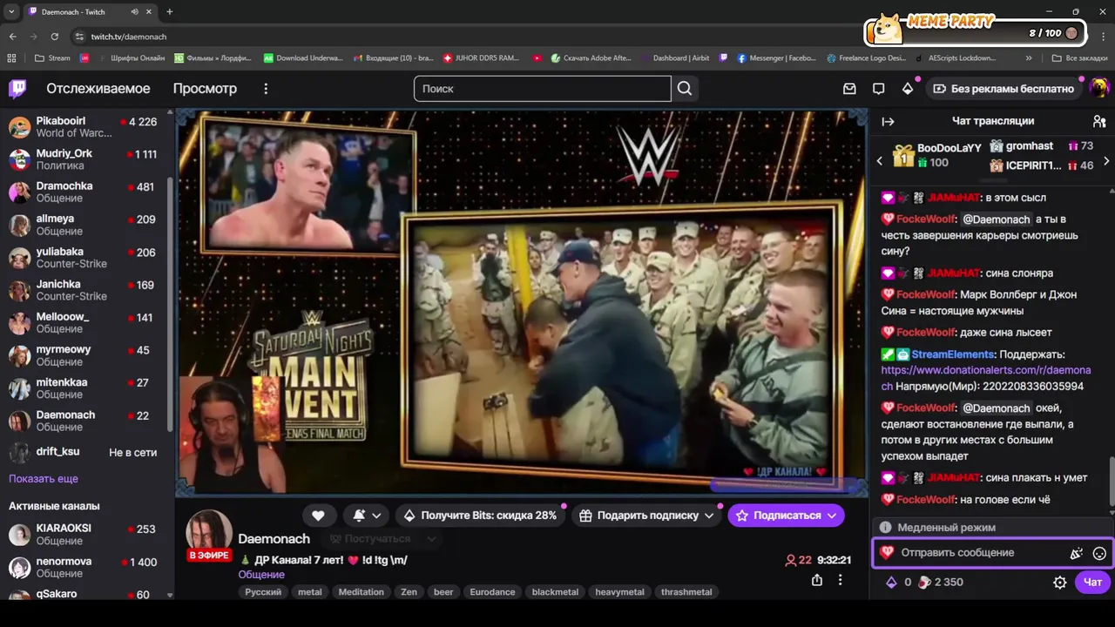
Task: Open the Following tab in header
Action: click(98, 89)
